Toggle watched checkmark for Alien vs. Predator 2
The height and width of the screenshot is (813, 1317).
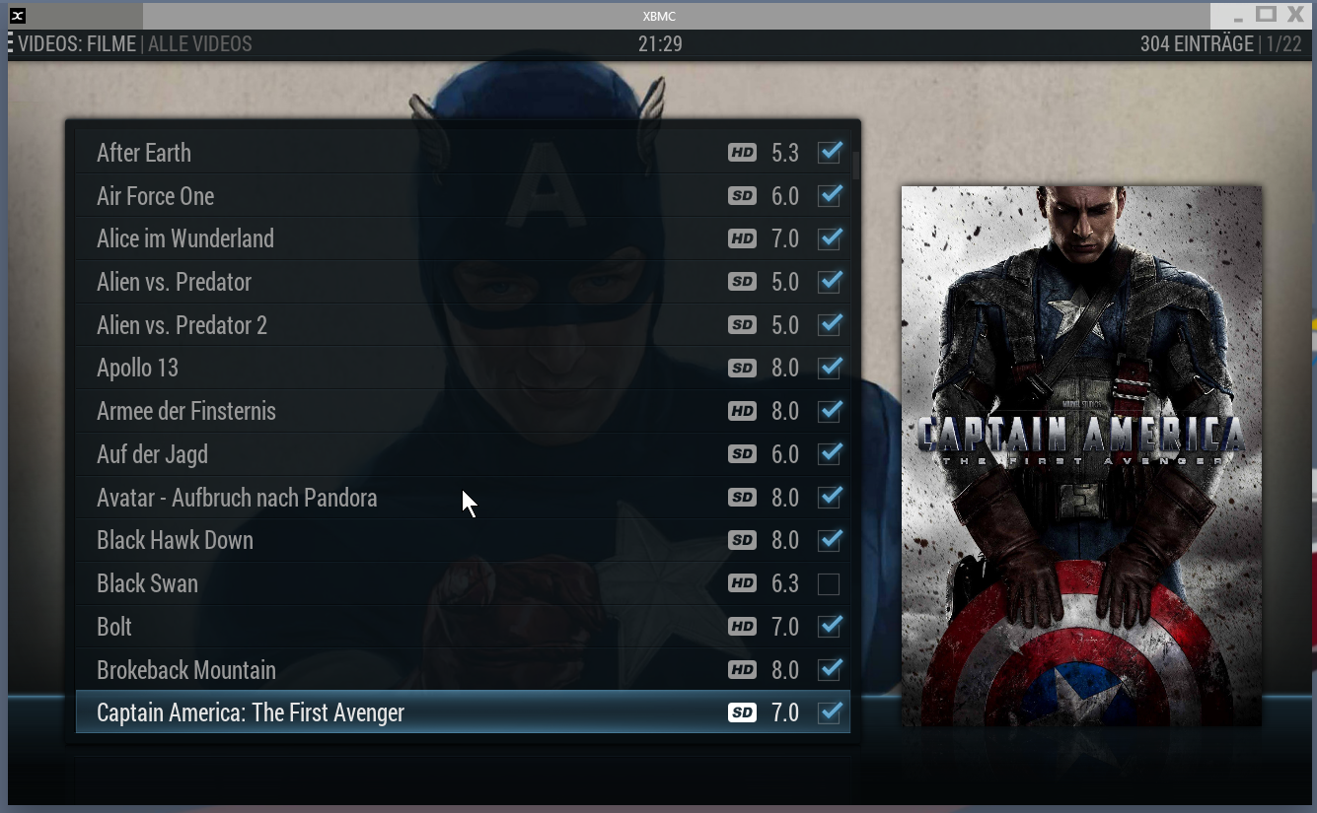pyautogui.click(x=830, y=324)
